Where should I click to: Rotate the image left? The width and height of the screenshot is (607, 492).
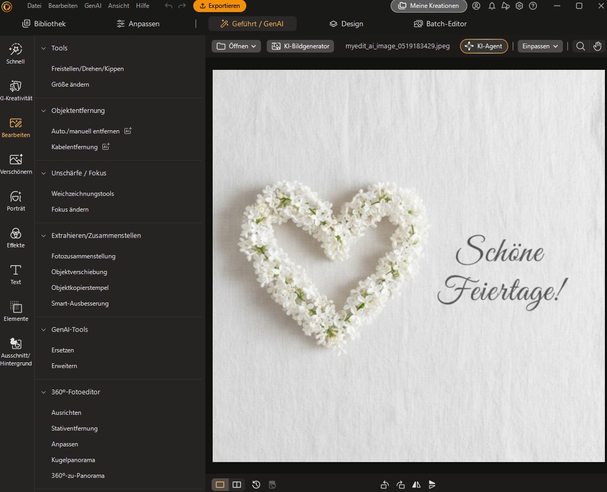(384, 485)
